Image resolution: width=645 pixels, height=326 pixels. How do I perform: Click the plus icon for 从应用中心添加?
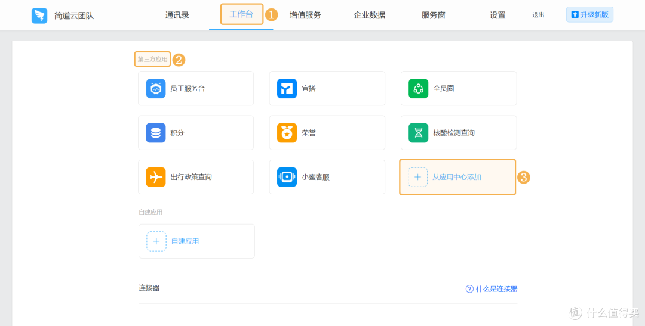(417, 177)
